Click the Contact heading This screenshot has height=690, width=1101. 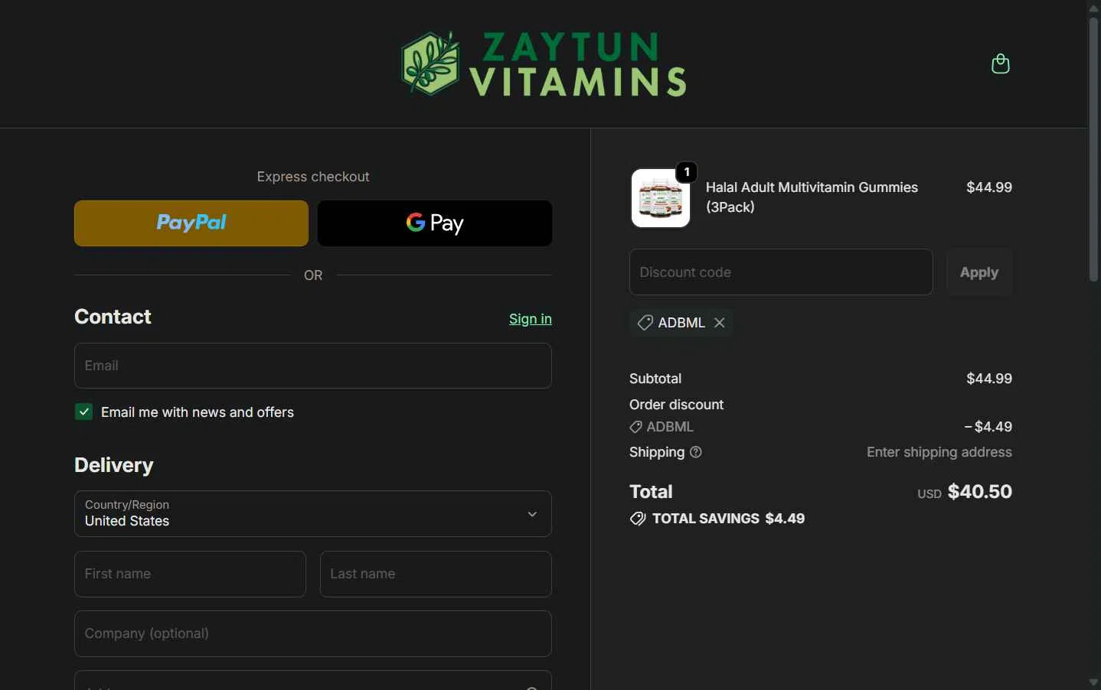coord(113,317)
